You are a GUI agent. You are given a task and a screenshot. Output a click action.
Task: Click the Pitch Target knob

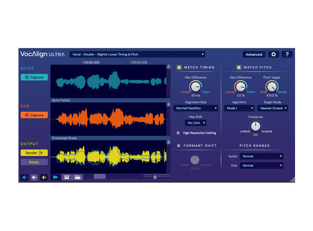pos(272,87)
